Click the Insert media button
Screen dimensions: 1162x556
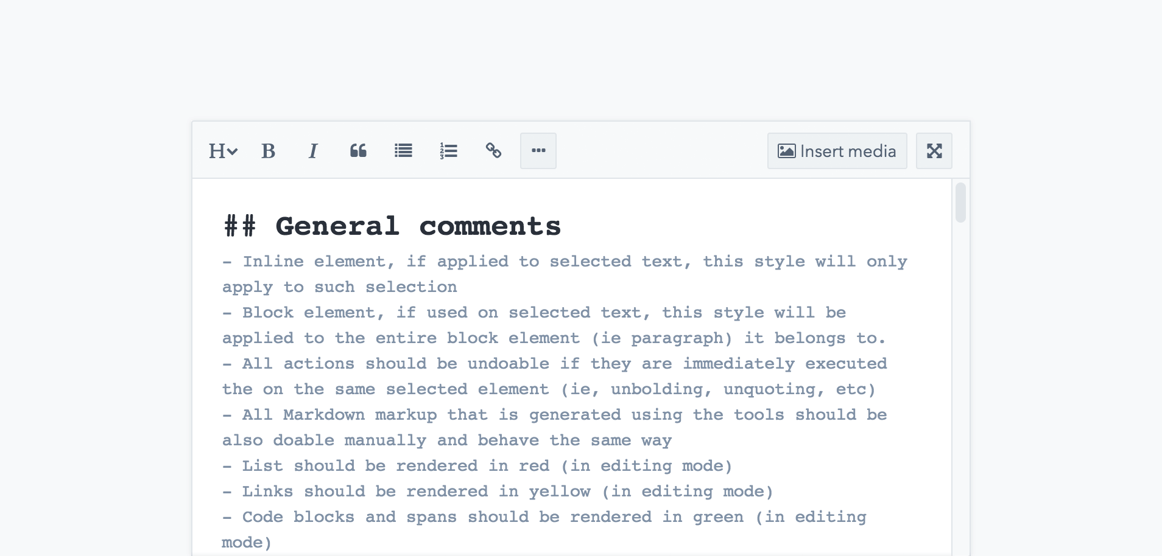point(837,151)
